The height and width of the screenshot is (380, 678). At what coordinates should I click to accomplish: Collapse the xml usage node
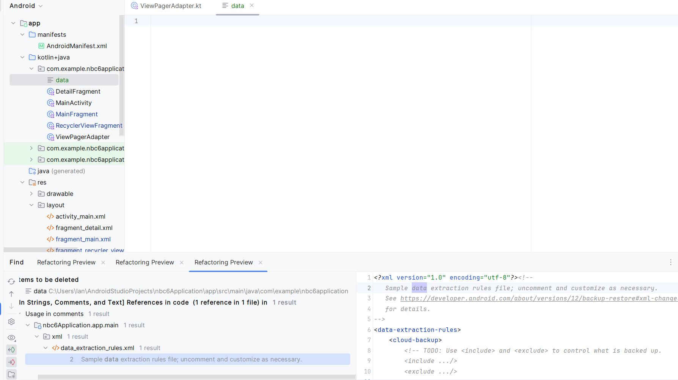(x=37, y=337)
